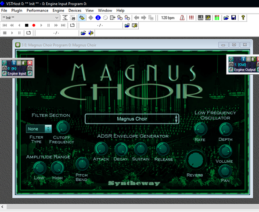This screenshot has height=212, width=259.
Task: Click the Release envelope knob
Action: pyautogui.click(x=163, y=149)
